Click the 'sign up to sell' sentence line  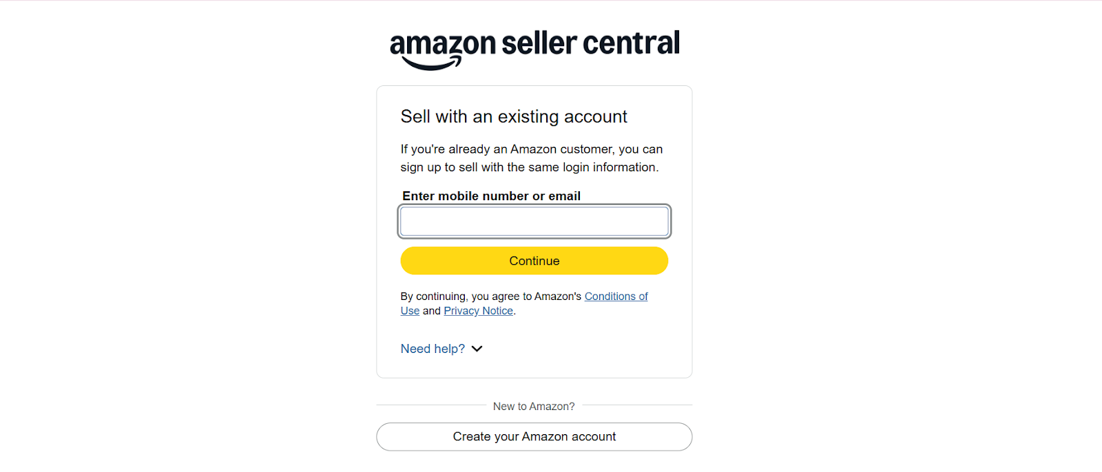pyautogui.click(x=529, y=167)
